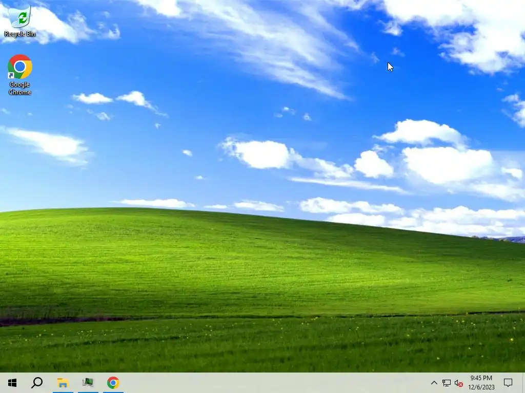Open the clock showing 9:45 PM
525x393 pixels.
481,383
